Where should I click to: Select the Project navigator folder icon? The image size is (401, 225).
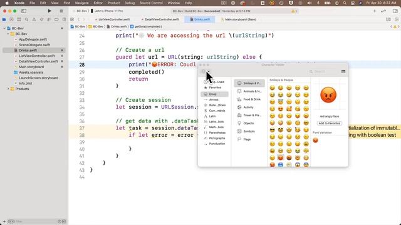tap(4, 19)
